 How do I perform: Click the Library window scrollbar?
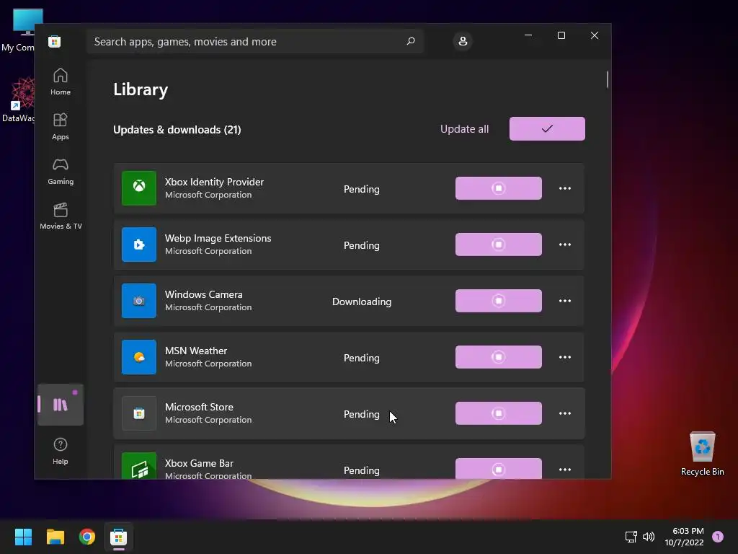point(607,79)
